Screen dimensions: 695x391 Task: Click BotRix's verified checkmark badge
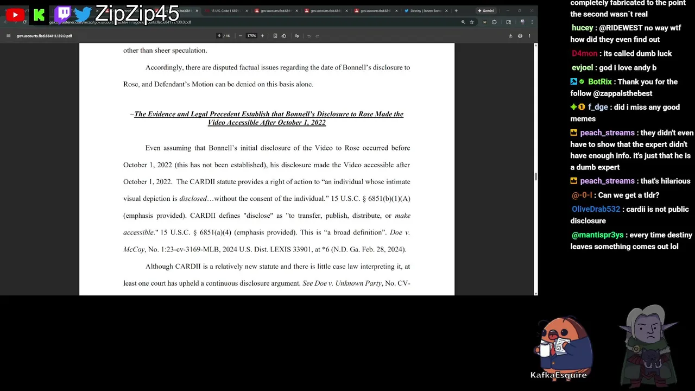pos(582,82)
